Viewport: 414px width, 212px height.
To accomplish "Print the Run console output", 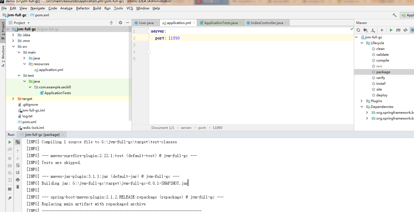I will click(18, 180).
